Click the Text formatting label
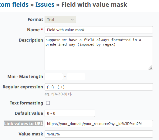 [x=26, y=103]
